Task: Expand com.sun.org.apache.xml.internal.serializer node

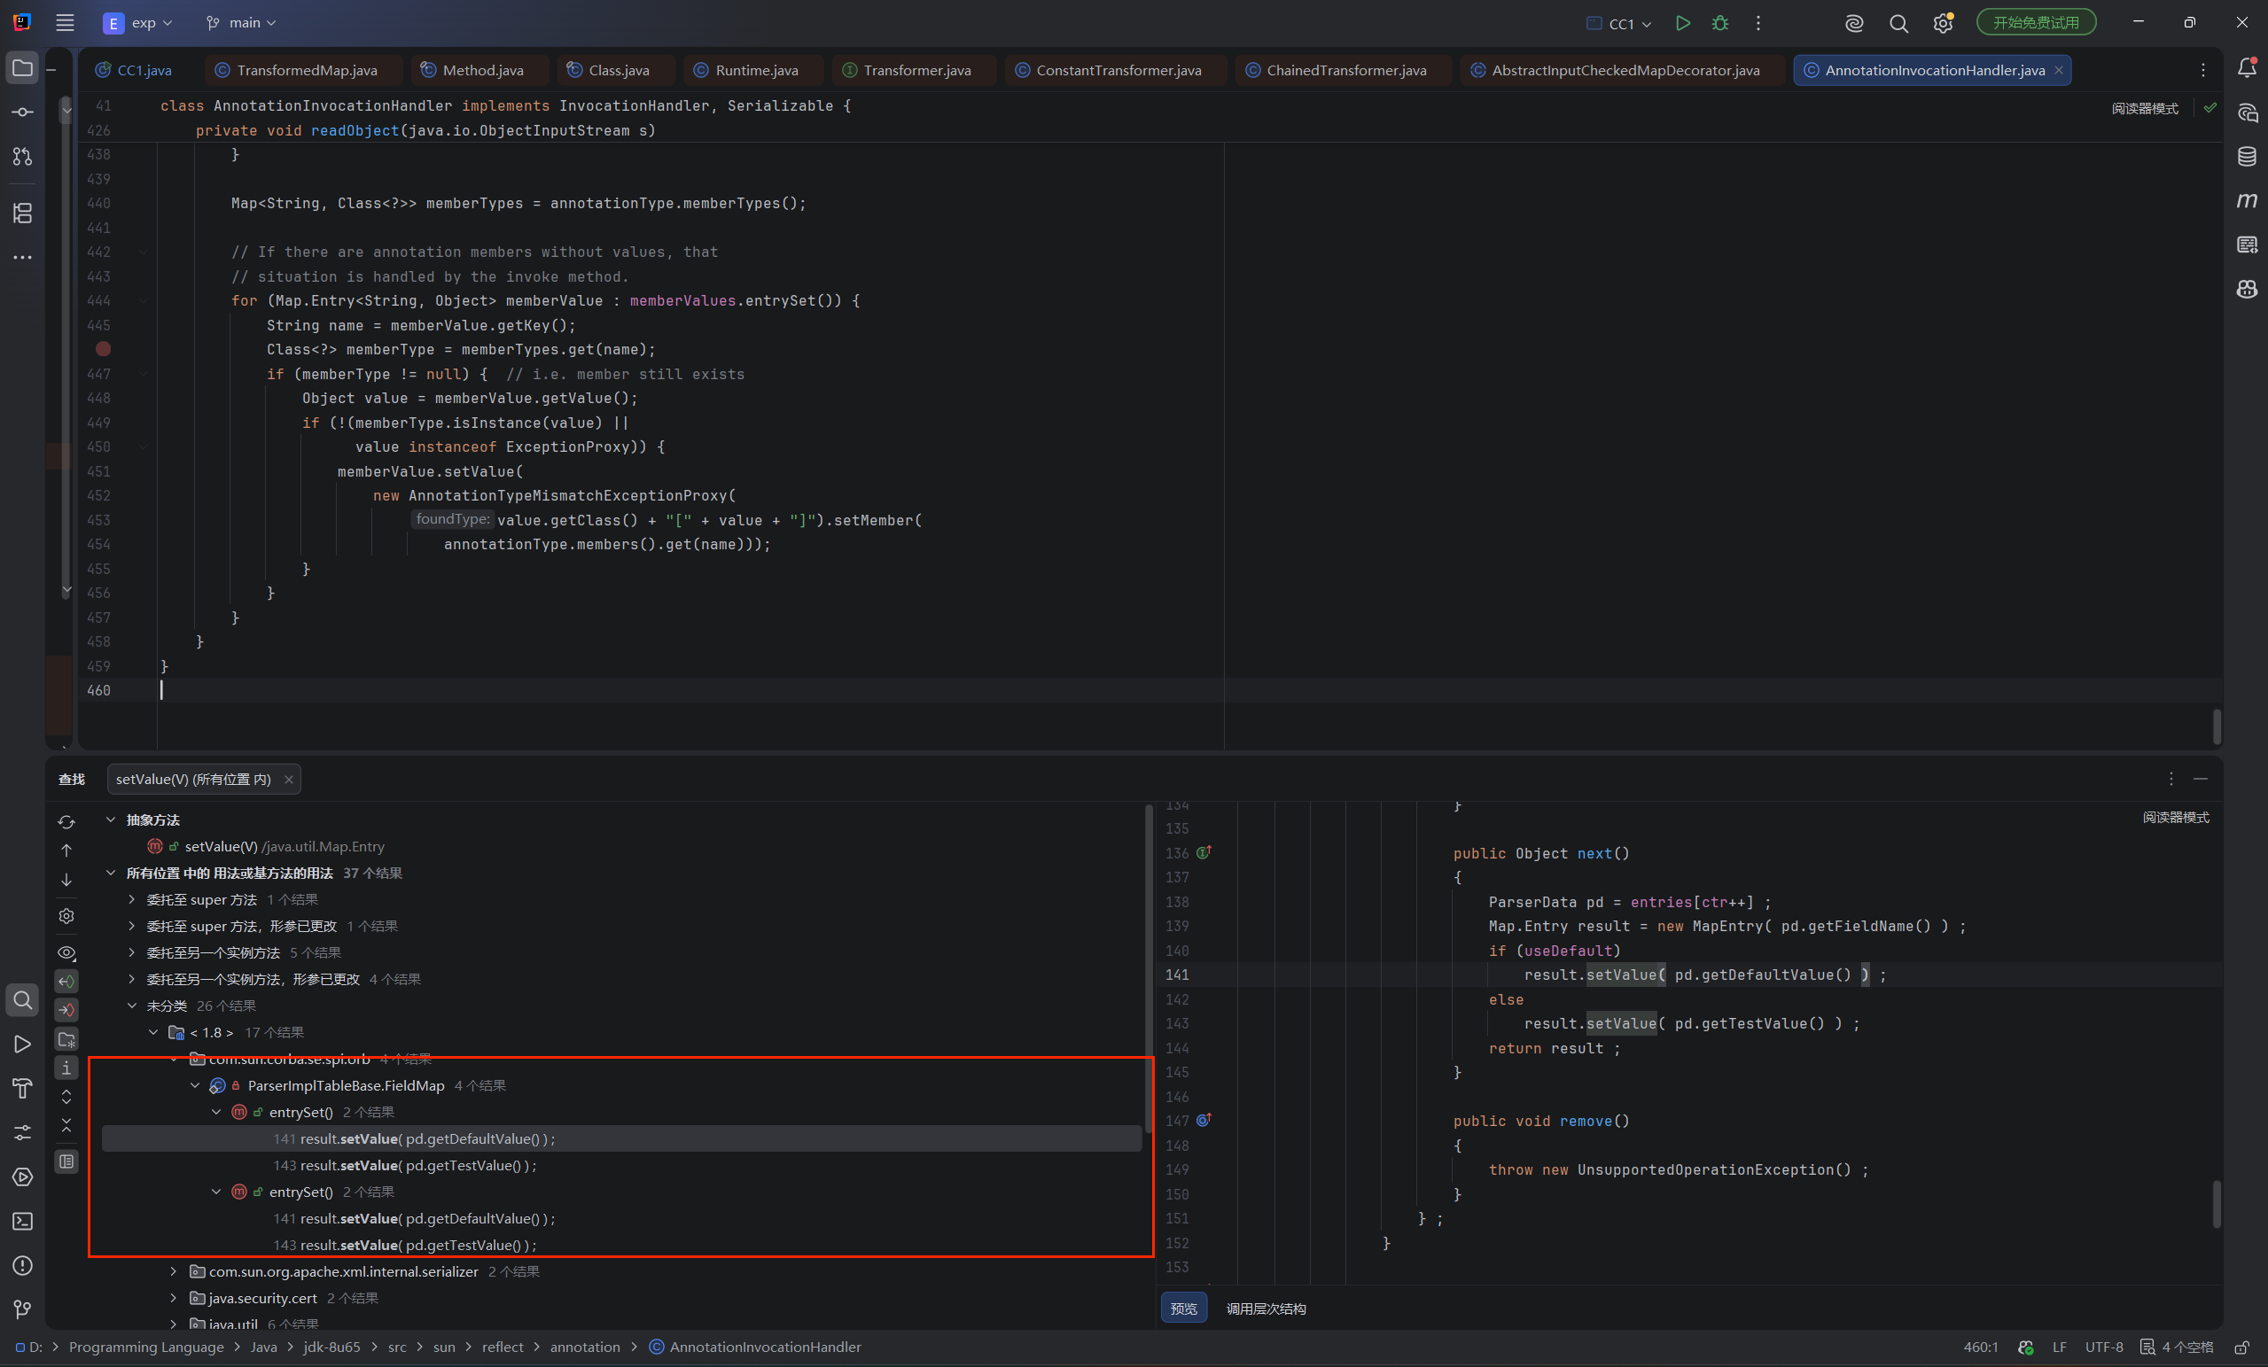Action: click(173, 1272)
